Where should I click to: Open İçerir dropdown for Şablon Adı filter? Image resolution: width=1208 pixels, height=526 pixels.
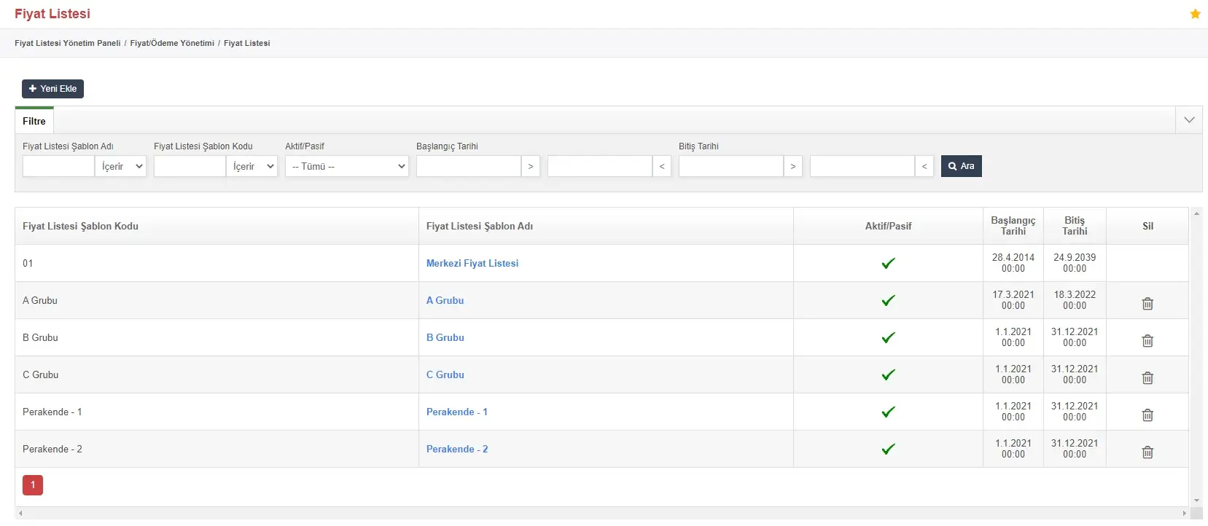(x=121, y=167)
